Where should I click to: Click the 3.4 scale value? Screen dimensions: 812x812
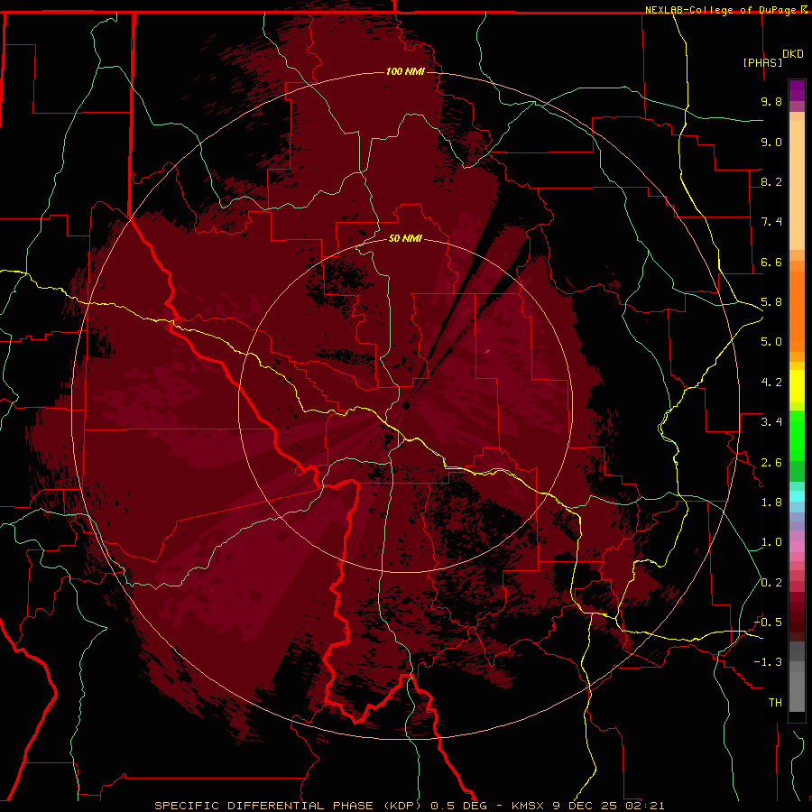pyautogui.click(x=771, y=422)
